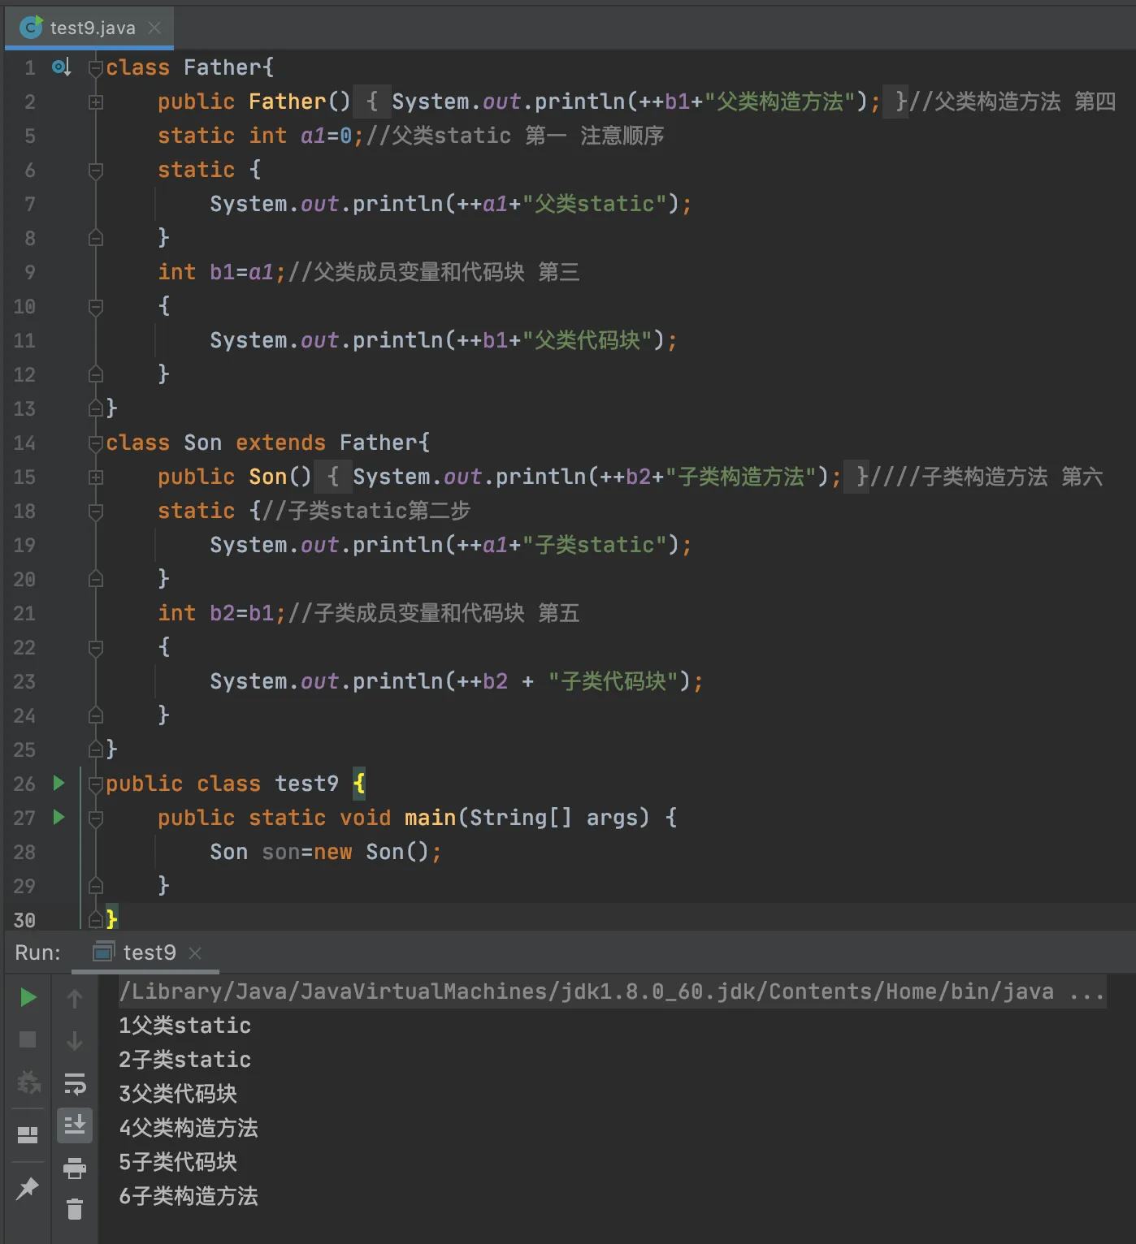Click the implemented-class gutter icon on line 1
The image size is (1136, 1244).
tap(61, 67)
